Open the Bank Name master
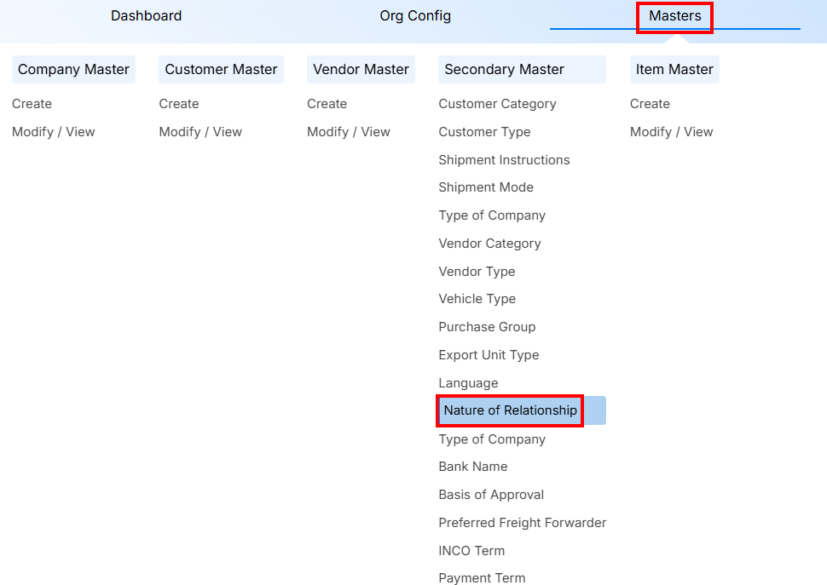This screenshot has width=827, height=585. tap(472, 467)
